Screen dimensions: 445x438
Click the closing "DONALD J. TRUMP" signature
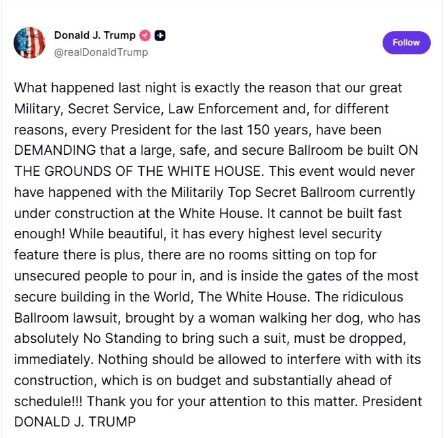coord(75,422)
